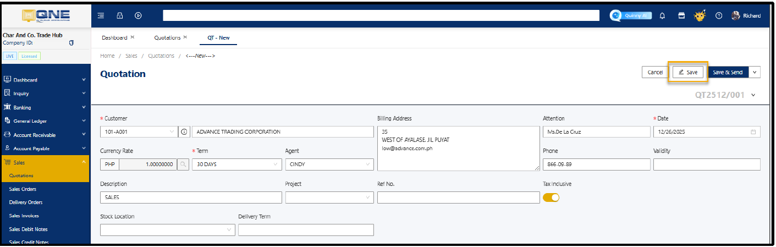776x247 pixels.
Task: Switch to the Quotations tab
Action: [x=167, y=37]
